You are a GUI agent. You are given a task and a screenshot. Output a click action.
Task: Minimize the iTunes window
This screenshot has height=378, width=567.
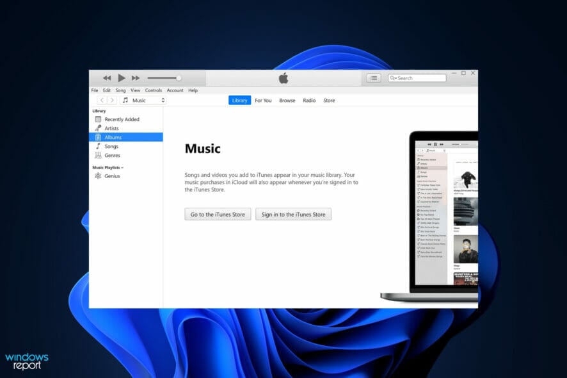click(x=454, y=73)
